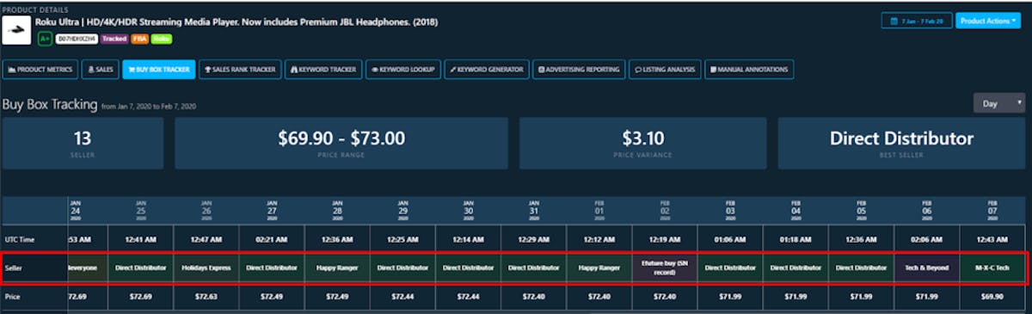
Task: Select the Jan 31 date column header
Action: 533,211
